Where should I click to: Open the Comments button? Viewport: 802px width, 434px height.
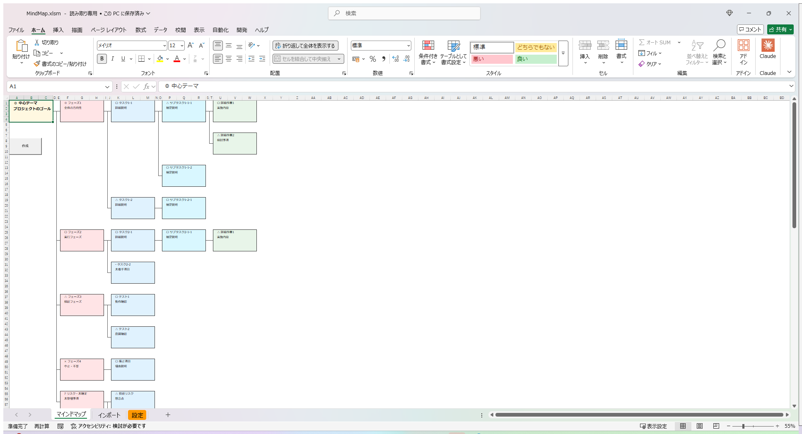750,29
